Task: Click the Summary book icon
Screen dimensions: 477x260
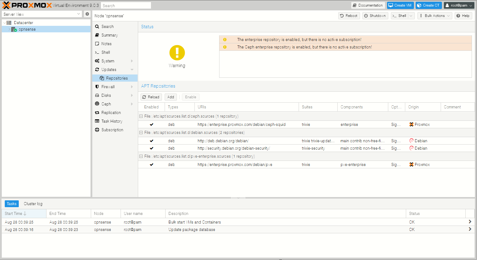Action: click(97, 35)
